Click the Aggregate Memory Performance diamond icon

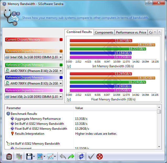click(12, 119)
